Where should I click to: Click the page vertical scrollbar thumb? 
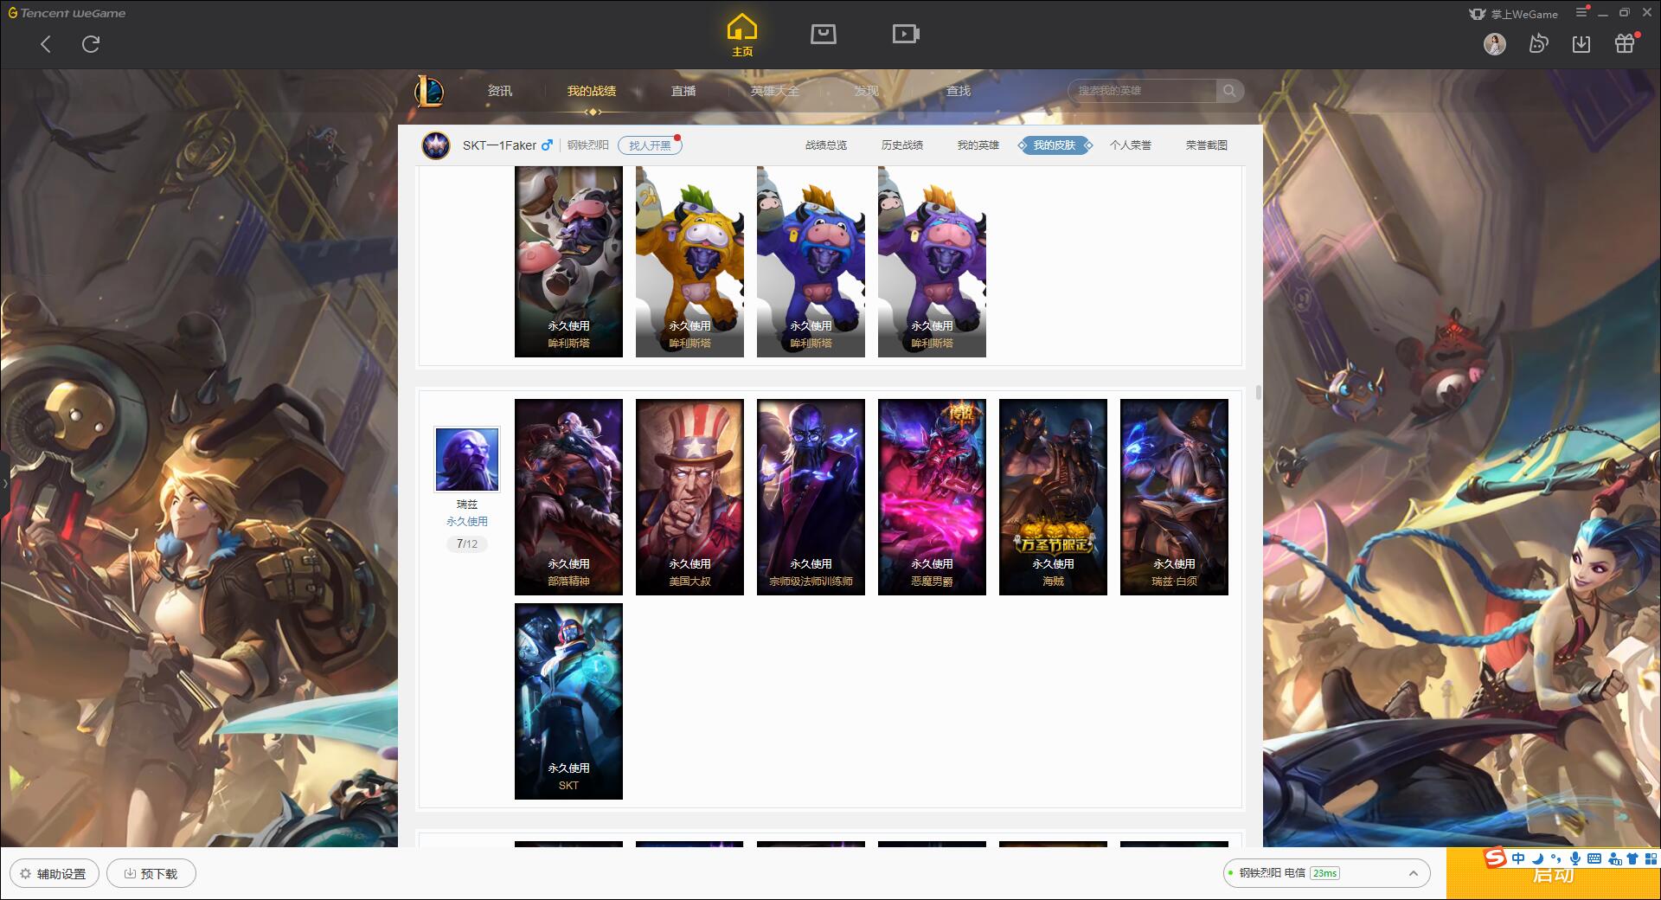point(1258,393)
